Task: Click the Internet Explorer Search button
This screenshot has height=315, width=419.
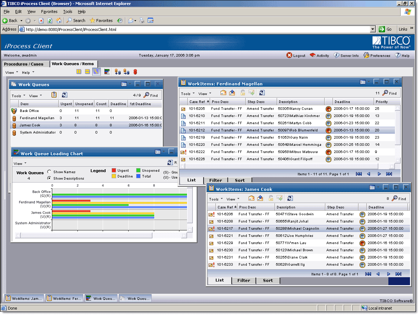Action: point(76,21)
